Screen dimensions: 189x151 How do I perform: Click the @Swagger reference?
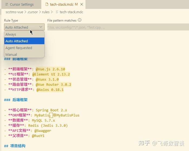[43, 131]
